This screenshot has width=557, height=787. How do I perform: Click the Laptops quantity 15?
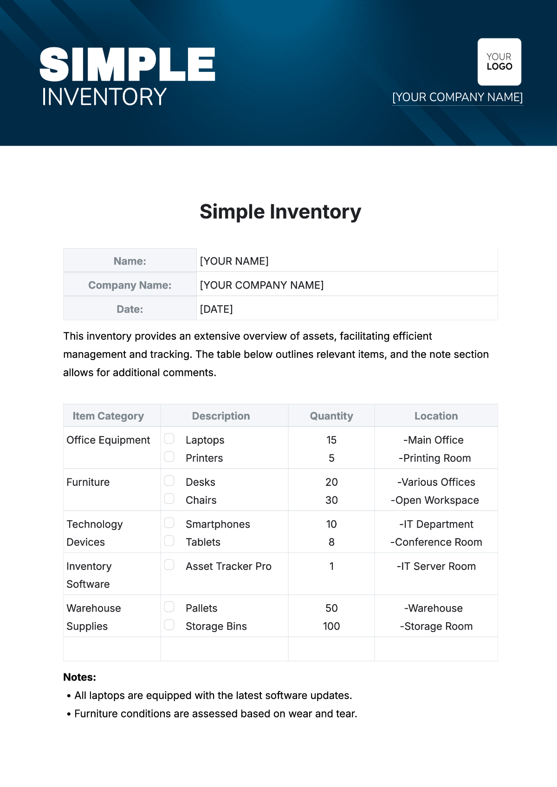click(x=331, y=440)
